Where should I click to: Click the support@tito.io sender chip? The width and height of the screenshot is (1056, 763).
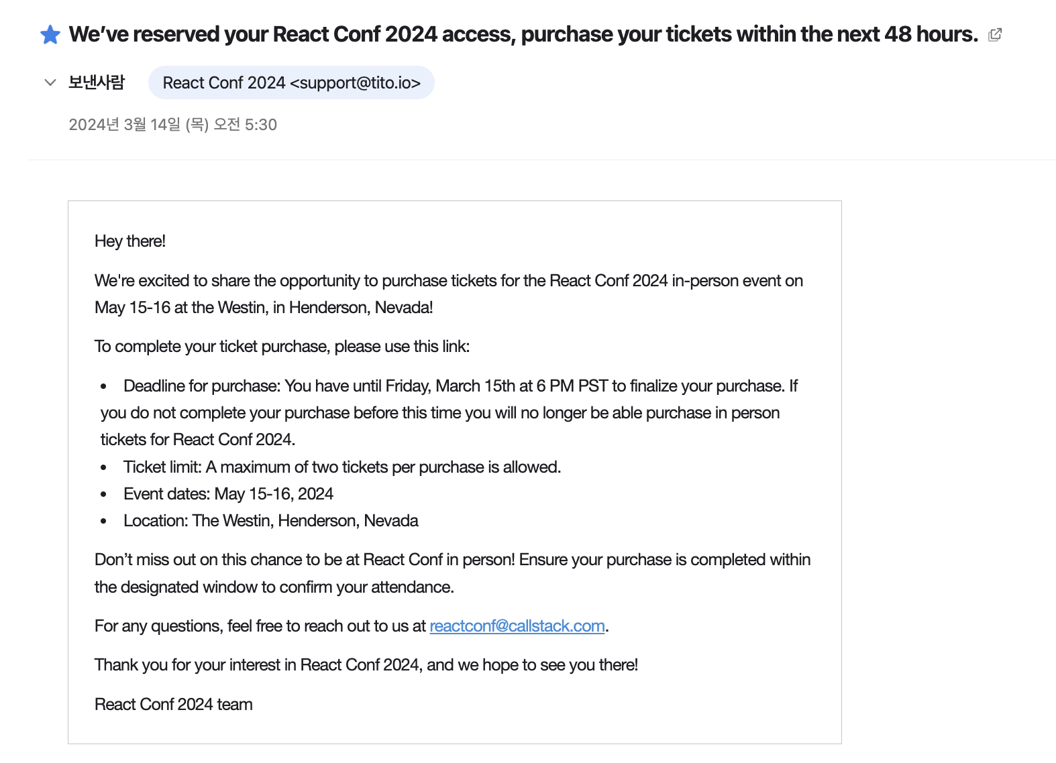pos(291,82)
